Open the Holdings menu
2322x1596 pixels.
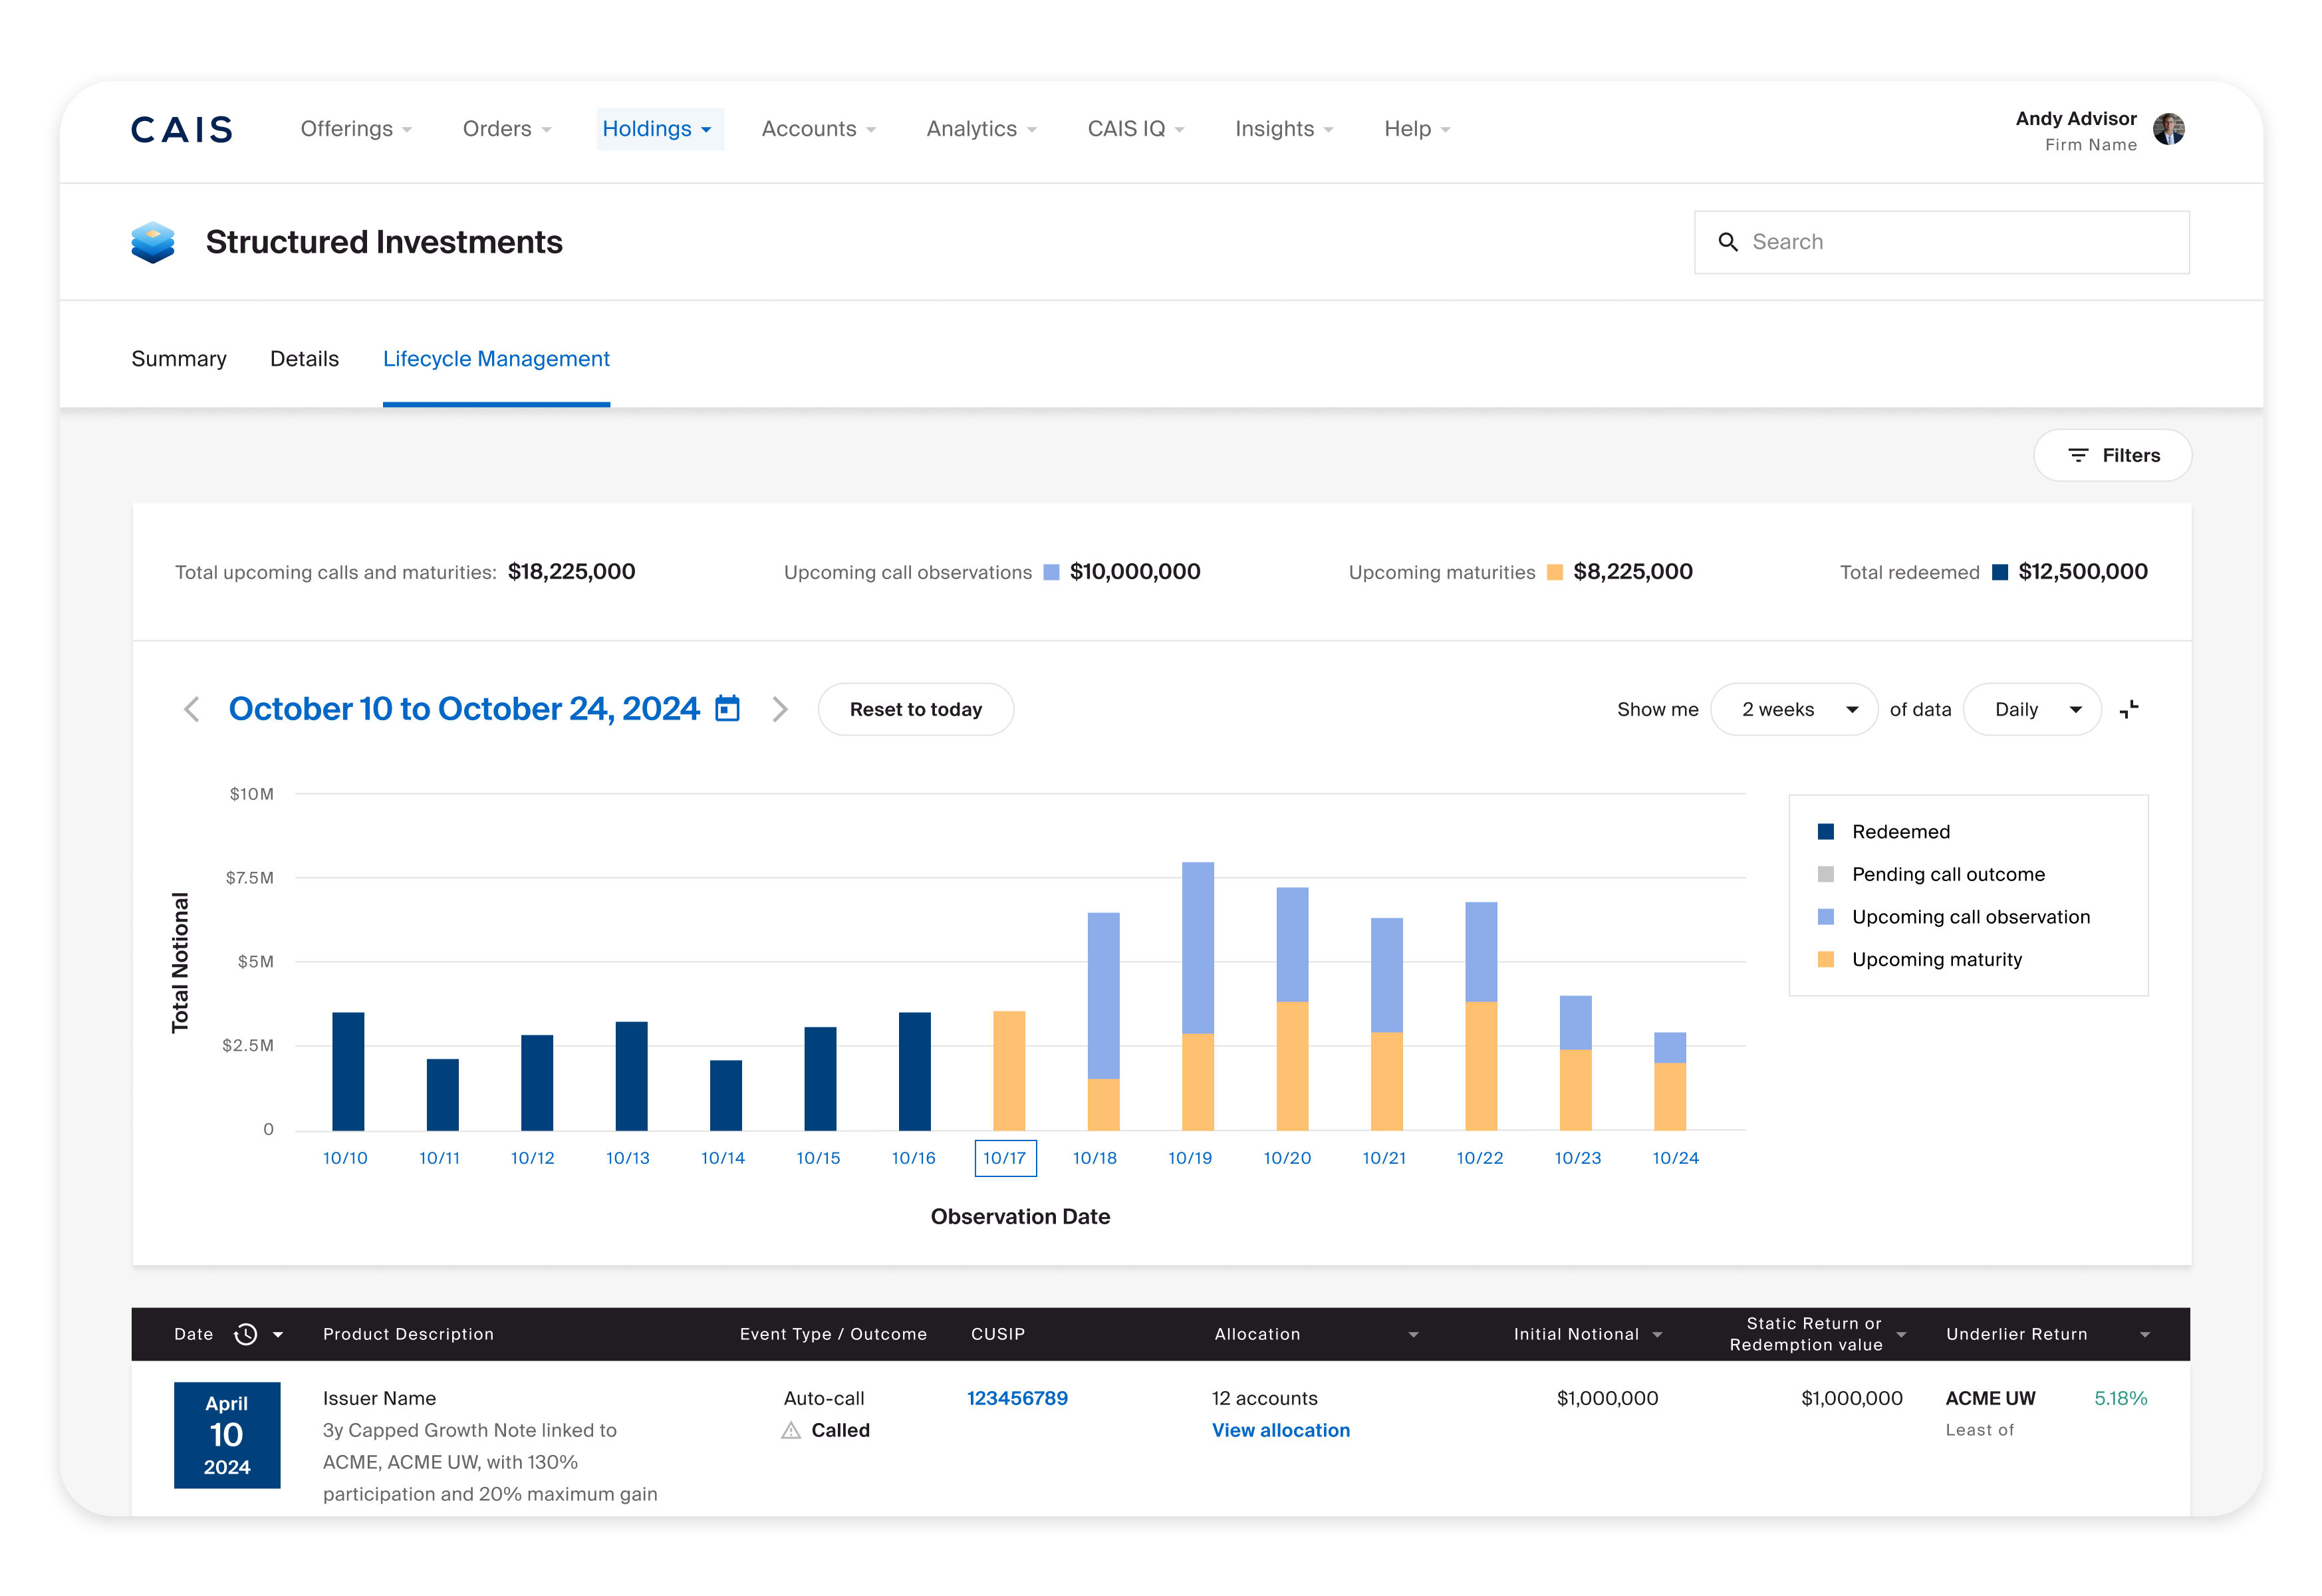(x=660, y=129)
